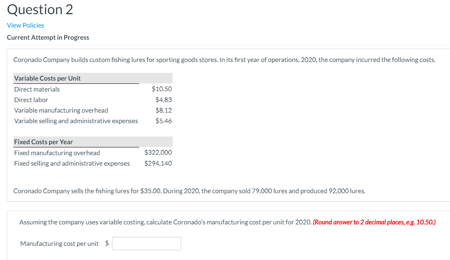
Task: Click the $294,140 figure
Action: point(158,163)
